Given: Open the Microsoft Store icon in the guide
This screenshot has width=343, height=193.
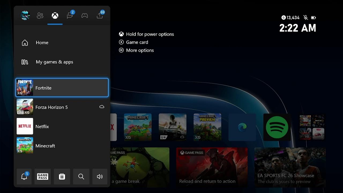Looking at the screenshot, I should click(62, 176).
